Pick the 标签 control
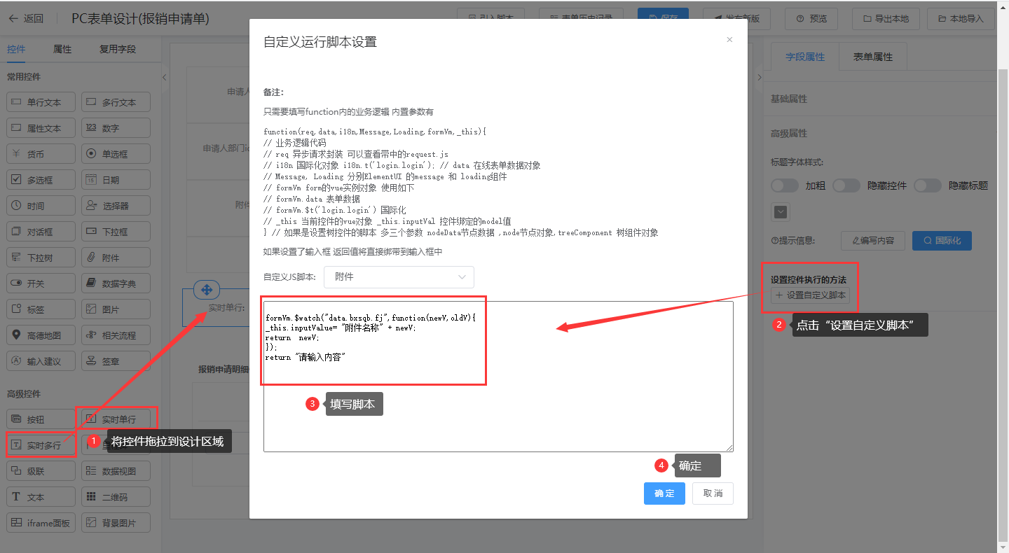Screen dimensions: 1009x553 (41, 309)
